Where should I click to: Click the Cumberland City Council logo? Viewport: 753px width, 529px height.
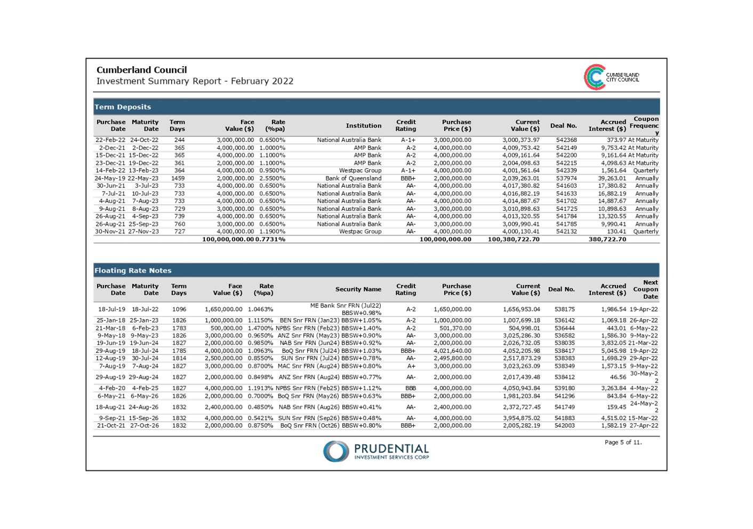click(x=611, y=77)
